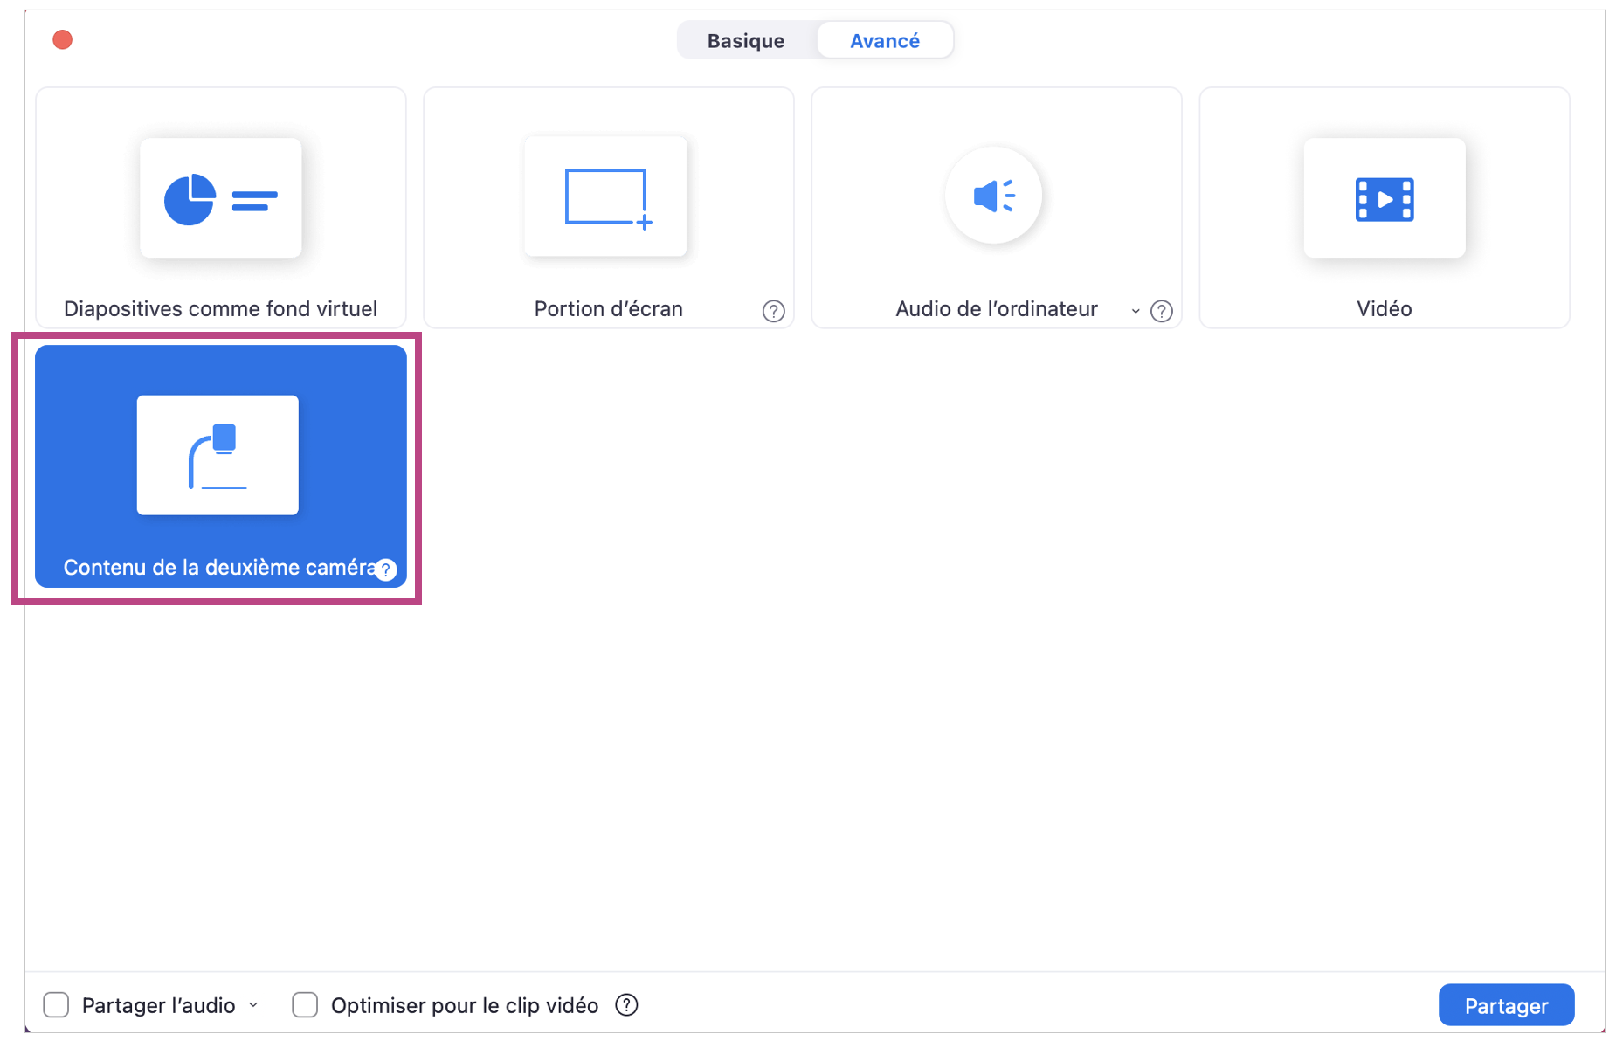Viewport: 1616px width, 1041px height.
Task: Select the computer audio speaker icon
Action: (993, 196)
